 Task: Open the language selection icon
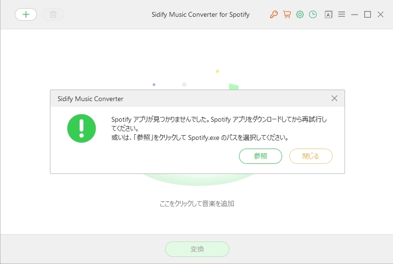328,14
